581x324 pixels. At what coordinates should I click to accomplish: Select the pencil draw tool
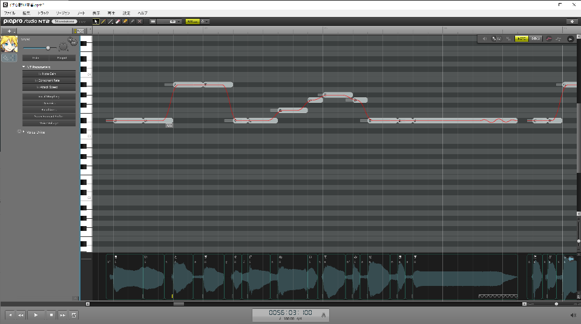103,21
